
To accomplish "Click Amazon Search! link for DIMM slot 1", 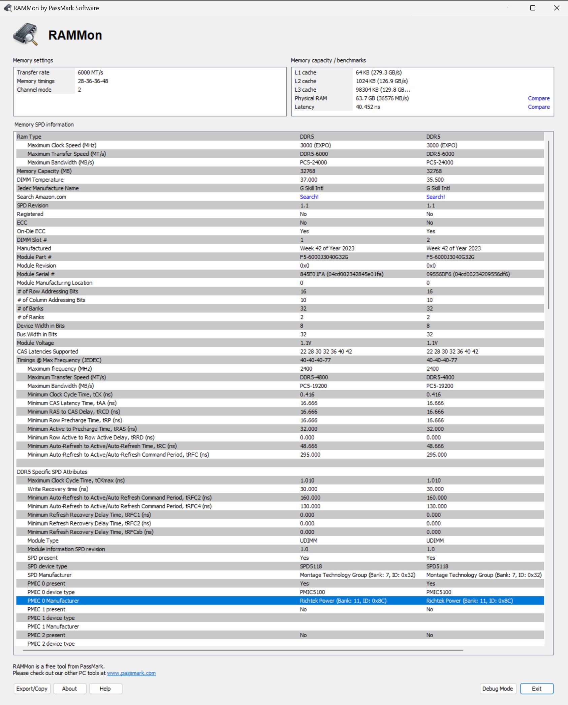I will 309,197.
